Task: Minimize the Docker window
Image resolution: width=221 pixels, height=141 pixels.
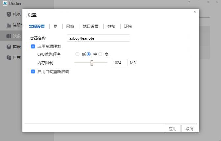Action: 199,2
